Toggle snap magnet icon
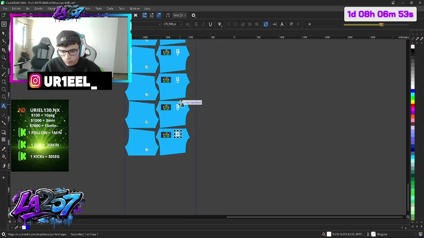Screen dimensions: 424x238 pyautogui.click(x=168, y=15)
